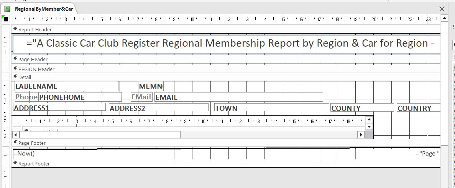Select the ADDRESS2 field control
Screen dimensions: 455x188
pos(159,108)
